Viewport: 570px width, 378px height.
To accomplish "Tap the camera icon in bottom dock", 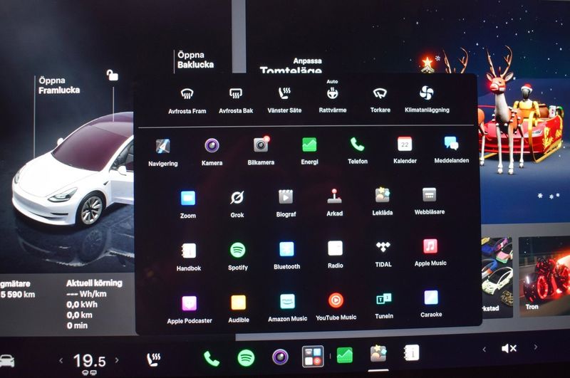I will pyautogui.click(x=280, y=357).
